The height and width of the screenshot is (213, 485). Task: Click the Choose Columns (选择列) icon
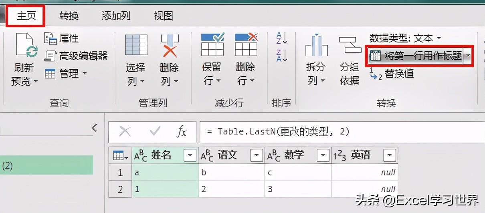coord(136,46)
